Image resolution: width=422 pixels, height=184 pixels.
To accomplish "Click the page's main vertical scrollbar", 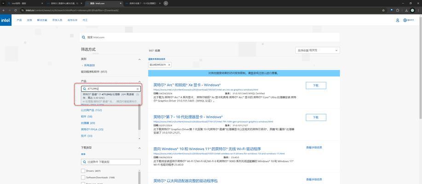I will tap(421, 67).
